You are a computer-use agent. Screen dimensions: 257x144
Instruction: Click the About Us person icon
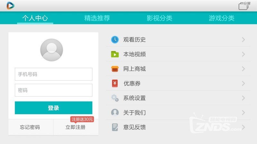click(115, 113)
